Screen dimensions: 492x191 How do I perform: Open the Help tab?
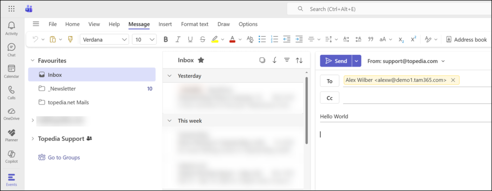(114, 24)
